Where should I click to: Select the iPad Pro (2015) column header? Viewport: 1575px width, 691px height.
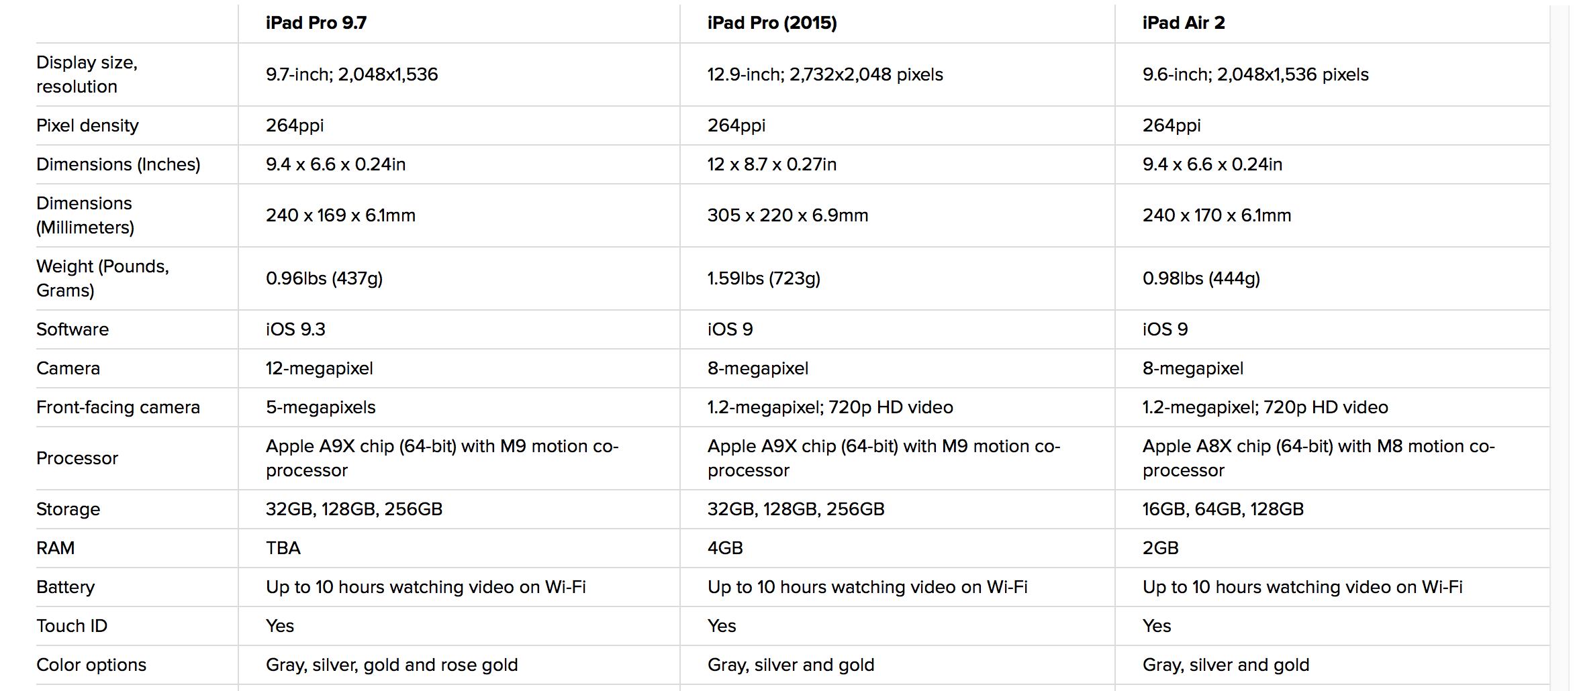point(772,23)
